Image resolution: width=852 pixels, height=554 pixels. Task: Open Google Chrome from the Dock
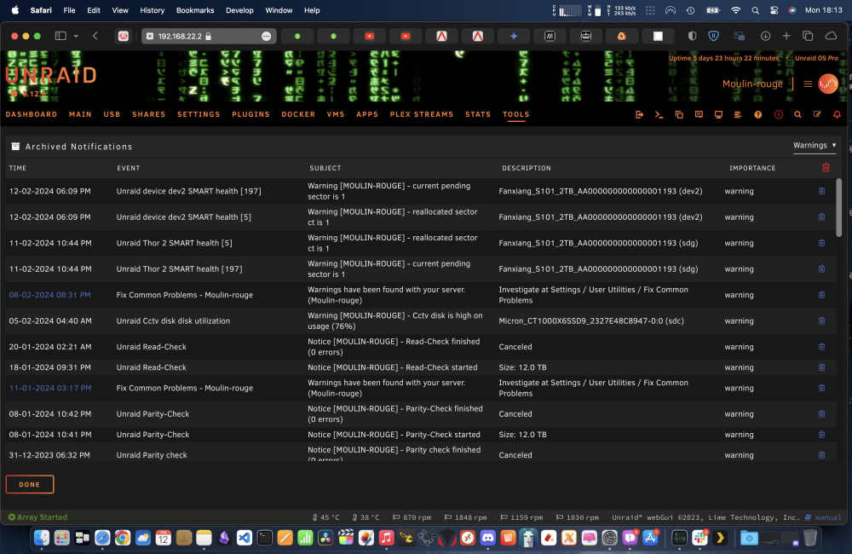[x=123, y=538]
